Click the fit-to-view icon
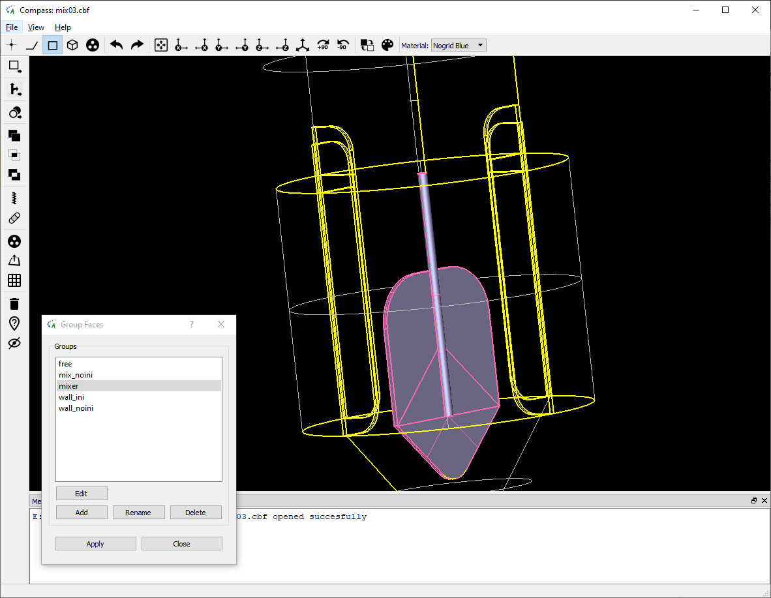Screen dimensions: 771x598 click(160, 45)
